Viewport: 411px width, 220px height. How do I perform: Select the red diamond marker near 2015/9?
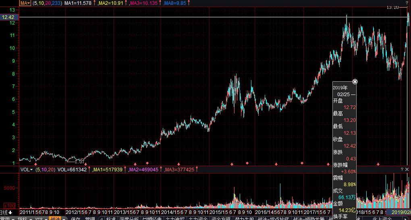[x=247, y=163]
